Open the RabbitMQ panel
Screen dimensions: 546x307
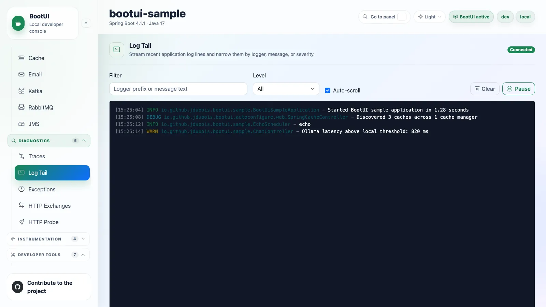coord(52,107)
